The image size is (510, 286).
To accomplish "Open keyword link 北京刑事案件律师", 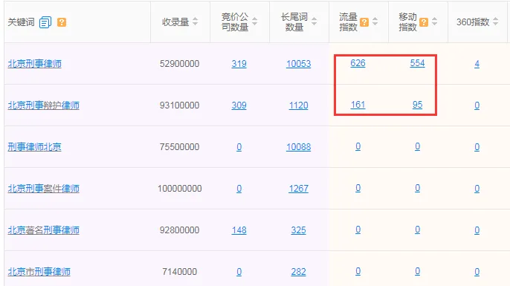I will 44,189.
